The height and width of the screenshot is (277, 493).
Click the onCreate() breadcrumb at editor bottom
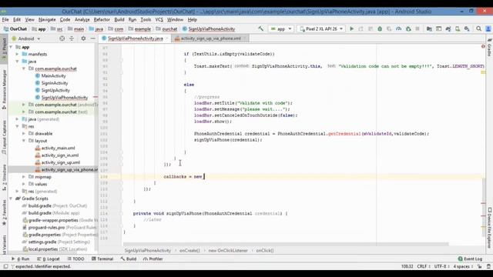[189, 250]
